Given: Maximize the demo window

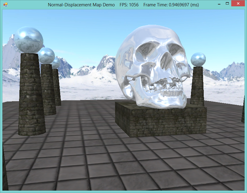Looking at the screenshot, I should 227,3.
